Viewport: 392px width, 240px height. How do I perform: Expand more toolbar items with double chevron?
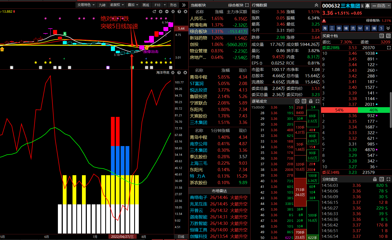tap(184, 5)
